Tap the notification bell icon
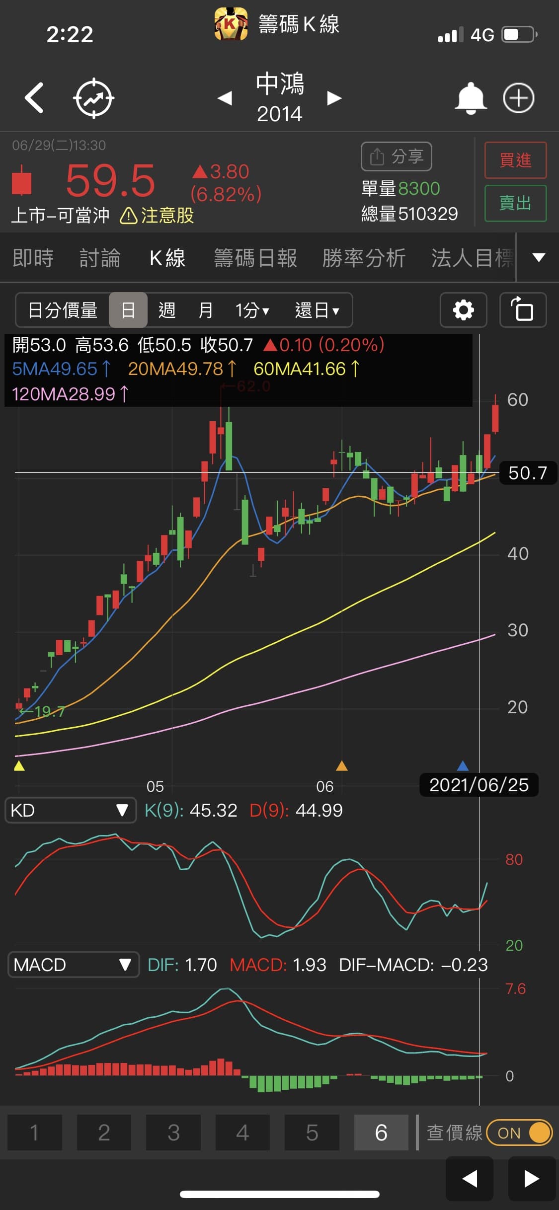The height and width of the screenshot is (1210, 559). (x=470, y=98)
